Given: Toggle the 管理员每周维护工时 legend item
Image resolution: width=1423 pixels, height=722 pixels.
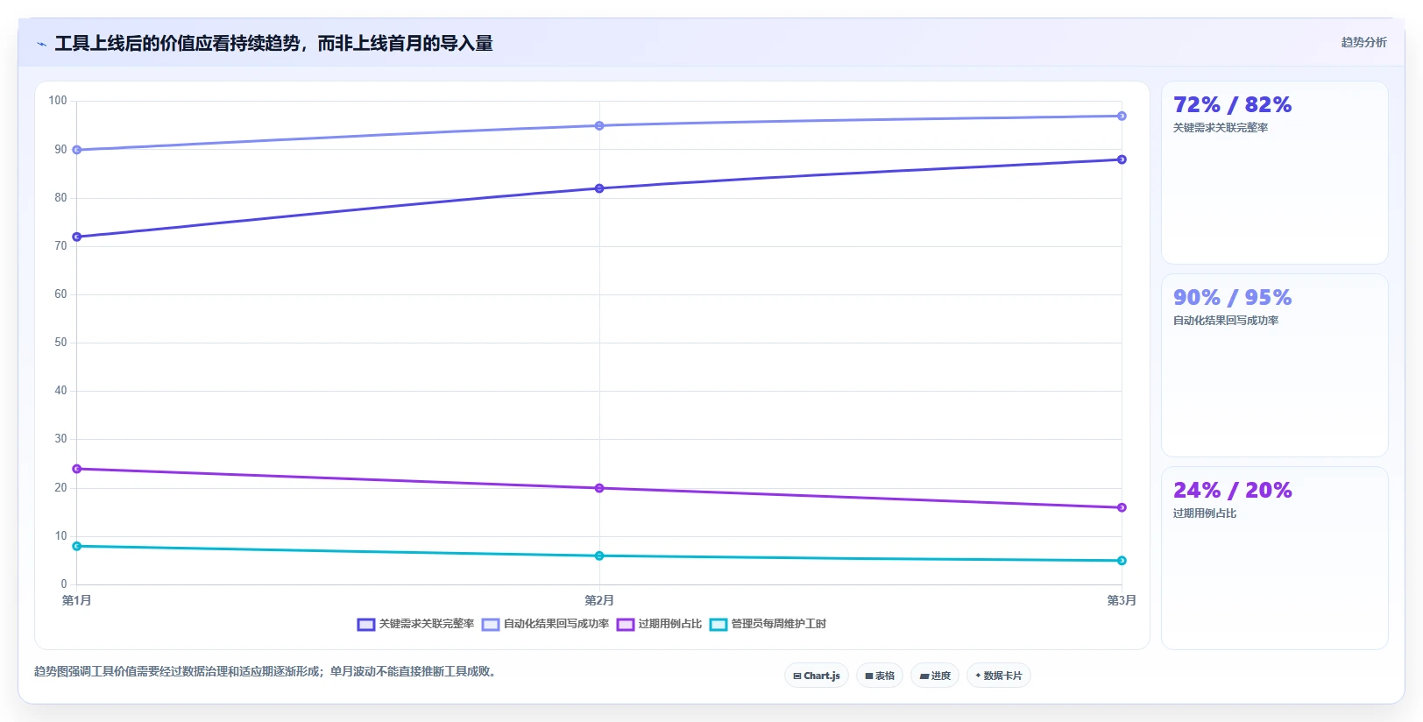Looking at the screenshot, I should point(768,624).
